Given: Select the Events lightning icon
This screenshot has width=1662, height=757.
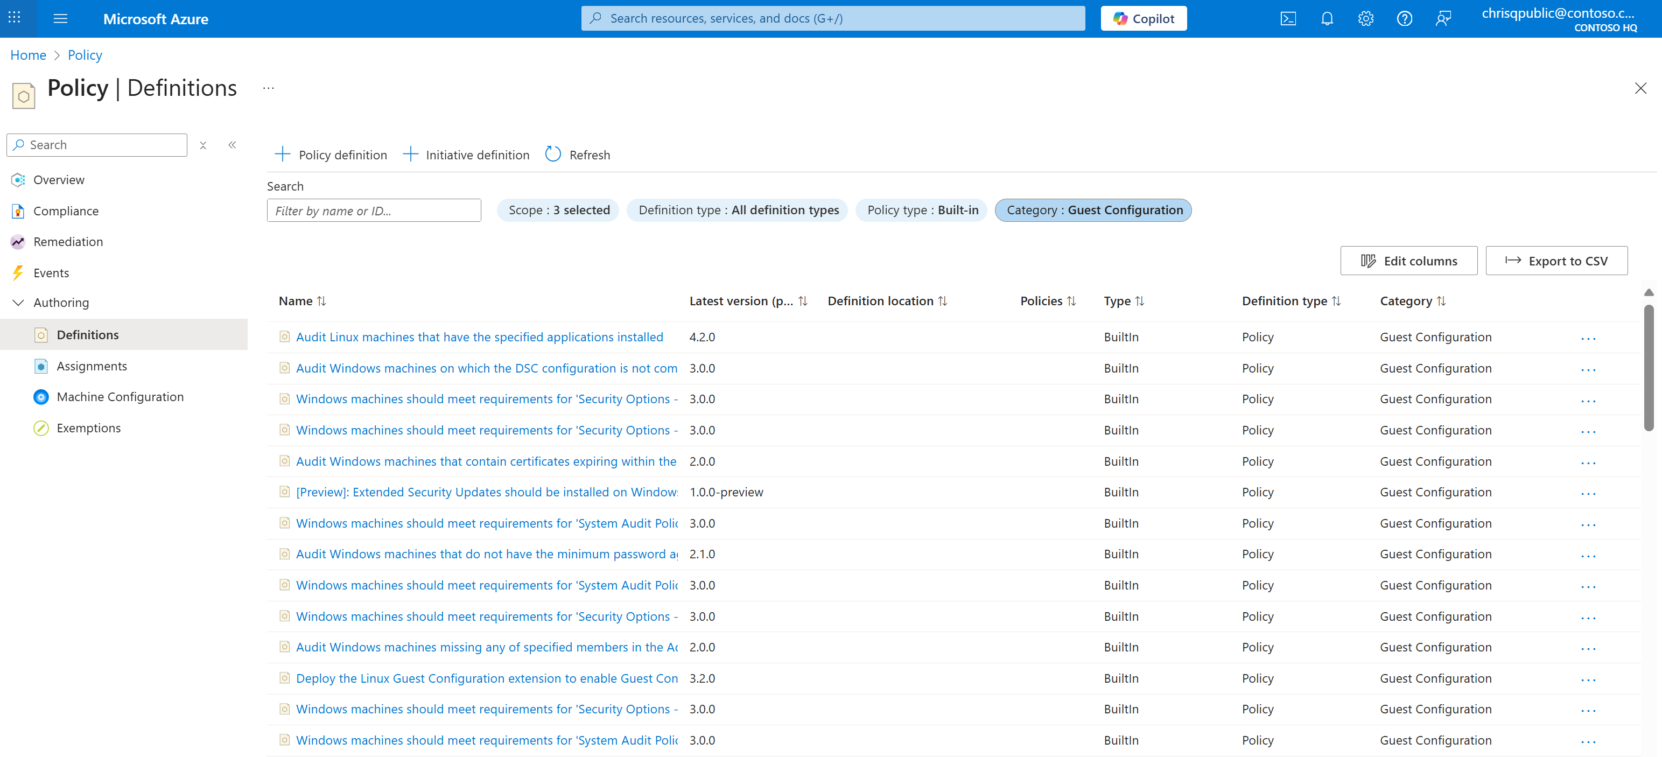Looking at the screenshot, I should pyautogui.click(x=17, y=272).
